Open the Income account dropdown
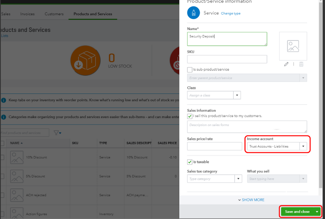This screenshot has width=325, height=219. click(x=303, y=146)
